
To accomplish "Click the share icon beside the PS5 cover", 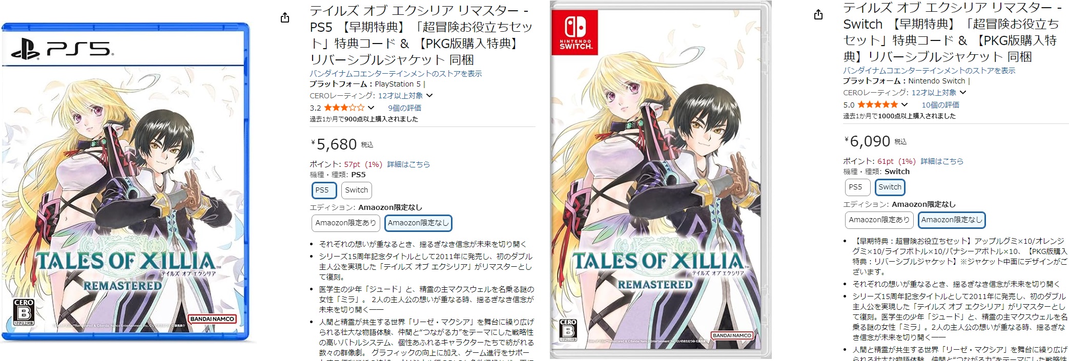I will point(285,18).
